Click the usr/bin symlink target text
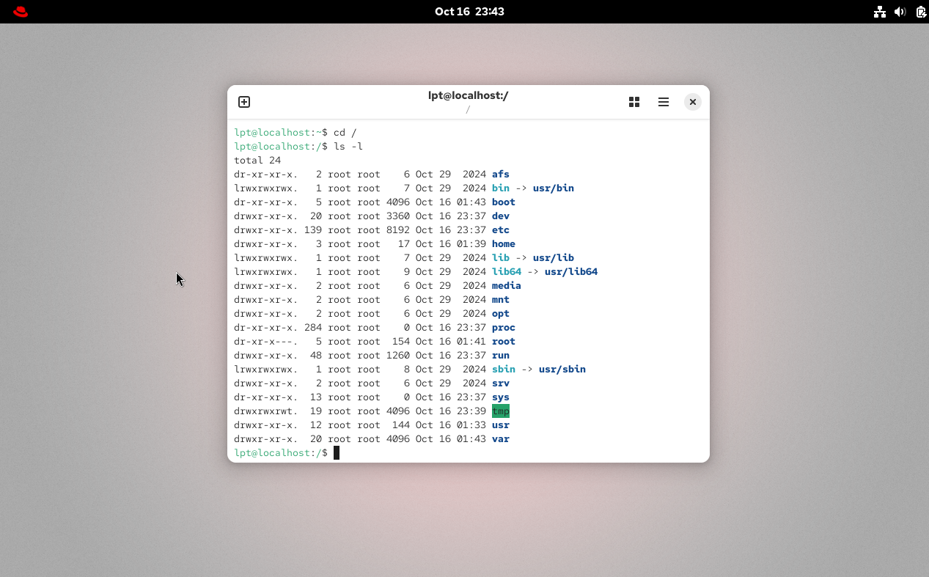Viewport: 929px width, 577px height. click(x=554, y=188)
